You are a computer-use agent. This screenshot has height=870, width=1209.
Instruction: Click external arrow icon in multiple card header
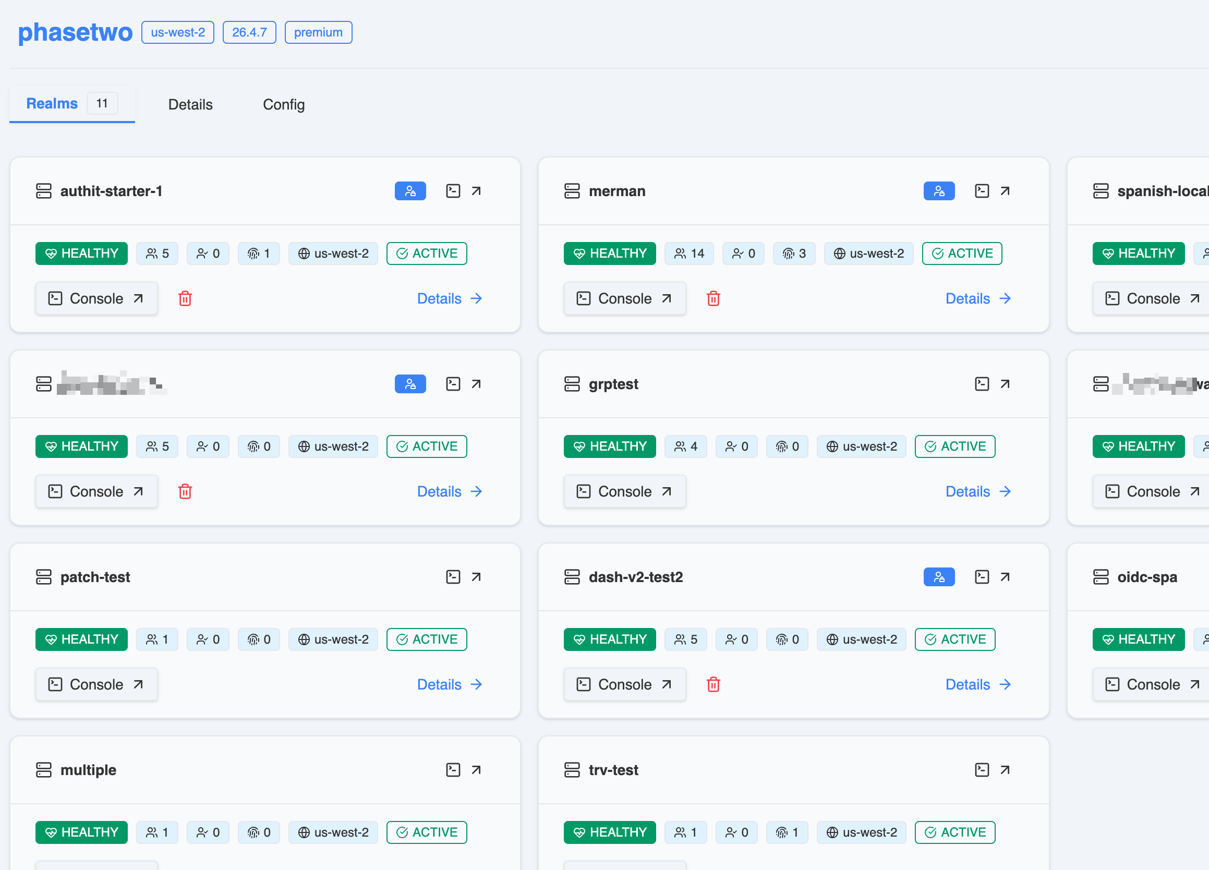tap(476, 770)
